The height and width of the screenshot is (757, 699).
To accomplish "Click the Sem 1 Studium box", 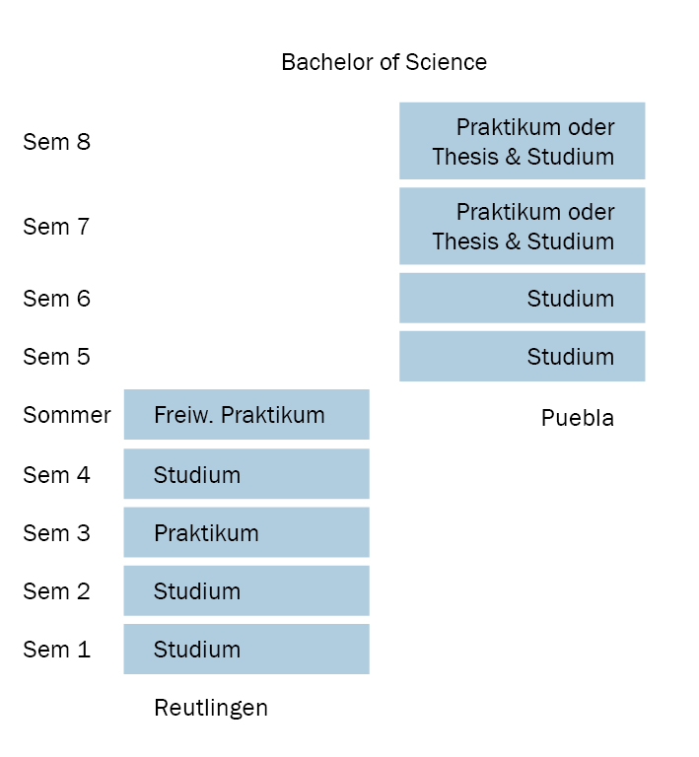I will tap(246, 649).
